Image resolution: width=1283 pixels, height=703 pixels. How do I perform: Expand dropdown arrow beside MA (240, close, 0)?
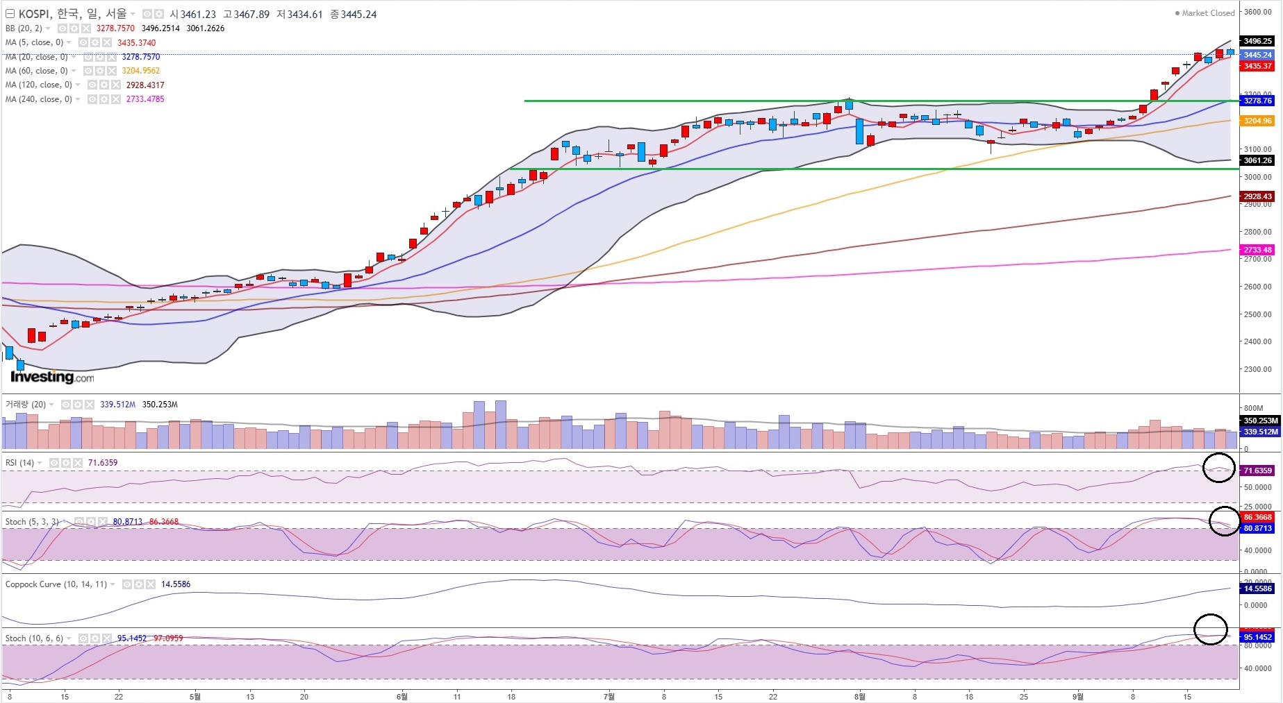(78, 99)
